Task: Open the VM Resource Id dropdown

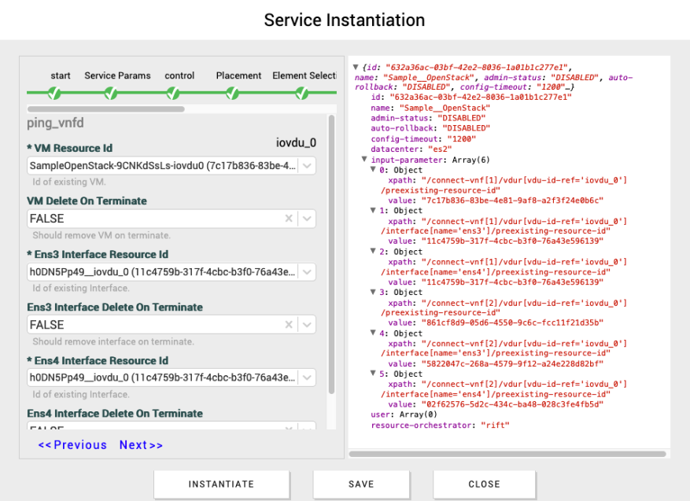Action: [x=307, y=166]
